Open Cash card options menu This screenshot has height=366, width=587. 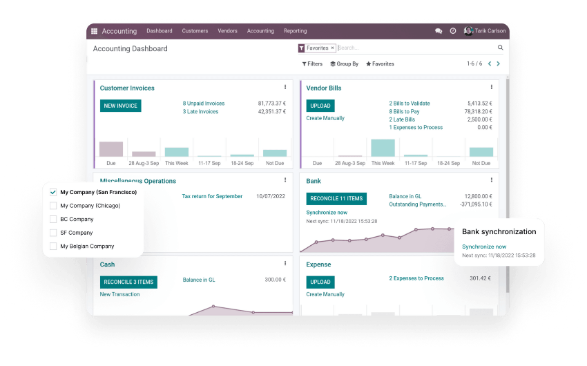285,264
